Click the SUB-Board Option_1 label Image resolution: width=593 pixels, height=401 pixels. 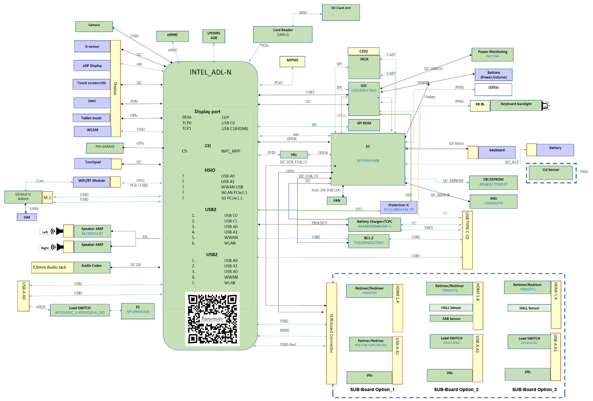click(x=372, y=389)
